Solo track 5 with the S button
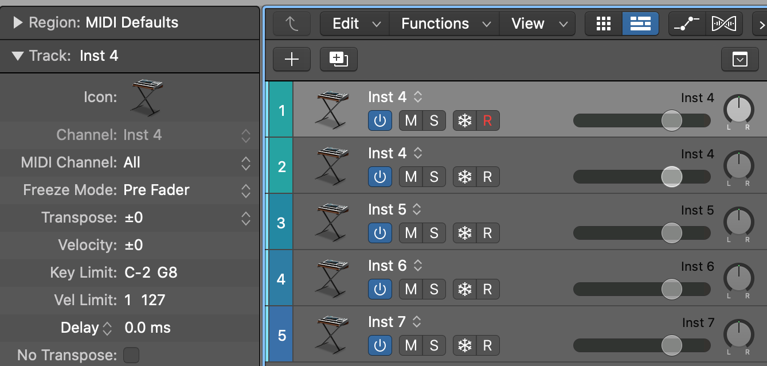Viewport: 767px width, 366px height. coord(434,345)
